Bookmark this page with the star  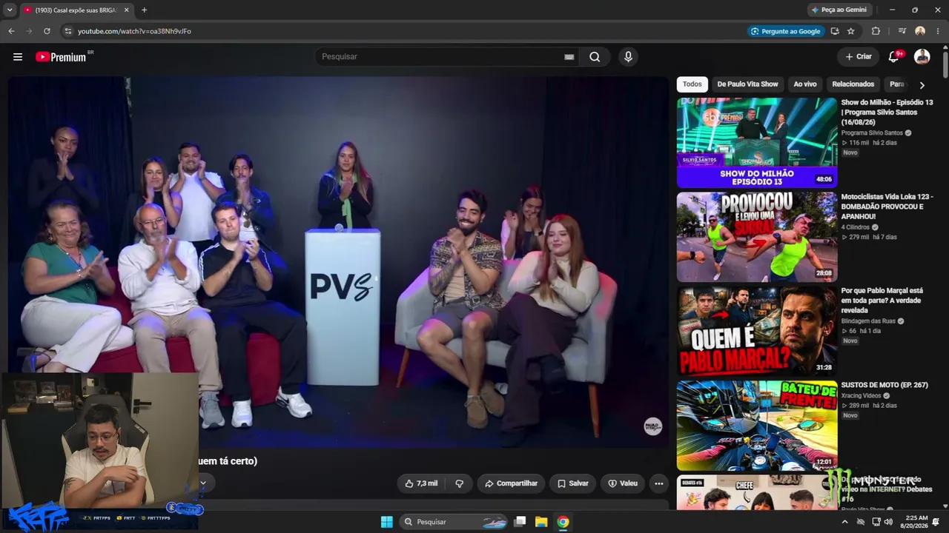[851, 31]
